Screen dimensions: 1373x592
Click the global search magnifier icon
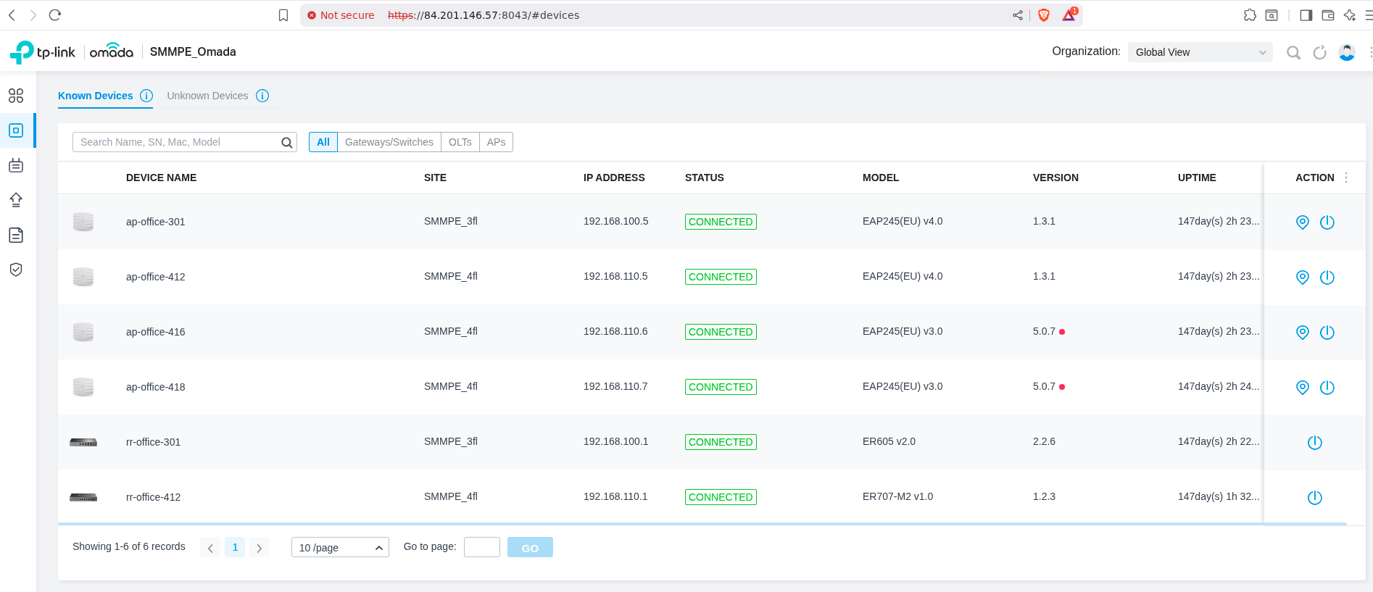[x=1293, y=52]
